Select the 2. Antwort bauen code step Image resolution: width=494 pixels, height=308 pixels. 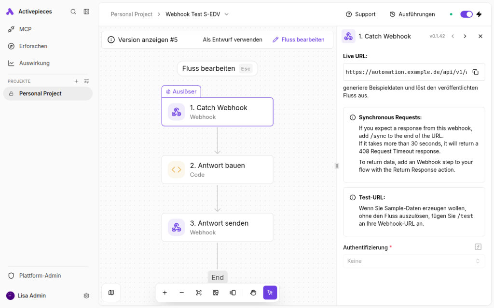click(218, 170)
